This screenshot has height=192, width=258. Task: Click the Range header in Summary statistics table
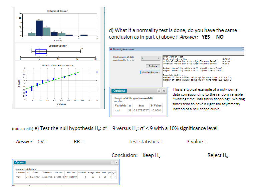[x=91, y=173]
